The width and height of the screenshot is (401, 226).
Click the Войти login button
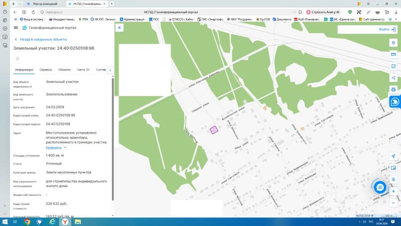pyautogui.click(x=387, y=29)
